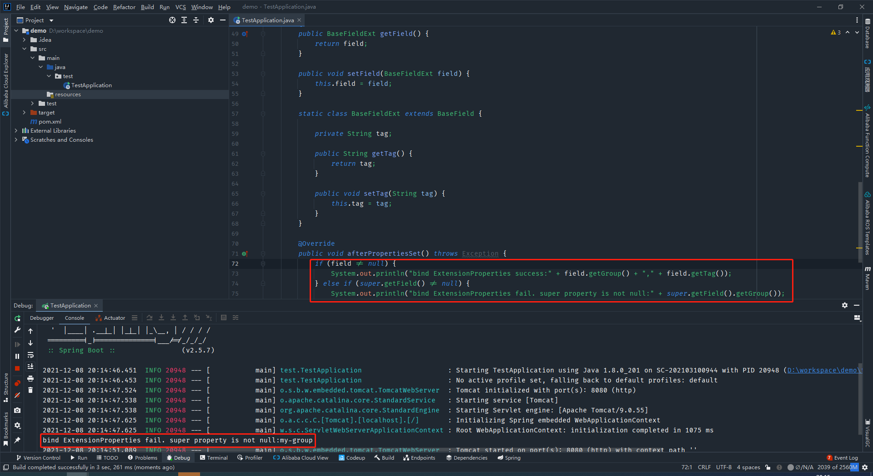Expand the .idea folder

tap(25, 40)
